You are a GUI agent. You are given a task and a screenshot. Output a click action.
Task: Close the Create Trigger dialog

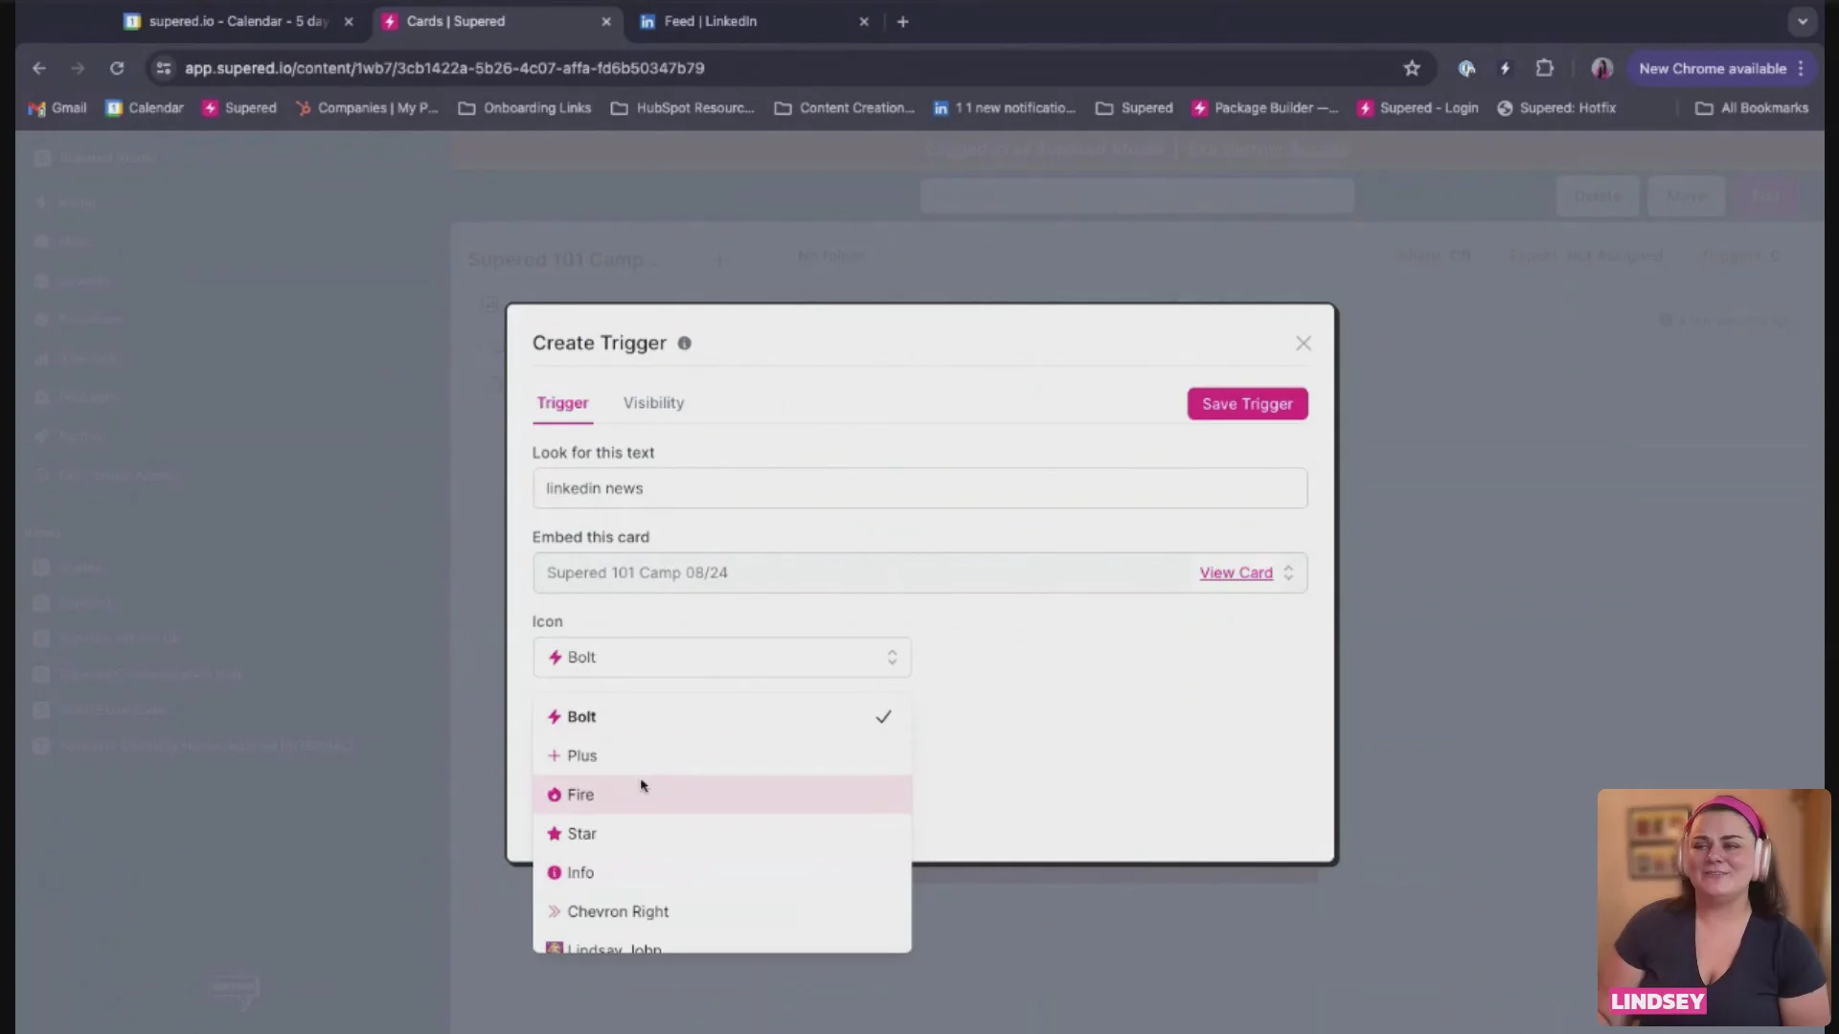click(1304, 344)
